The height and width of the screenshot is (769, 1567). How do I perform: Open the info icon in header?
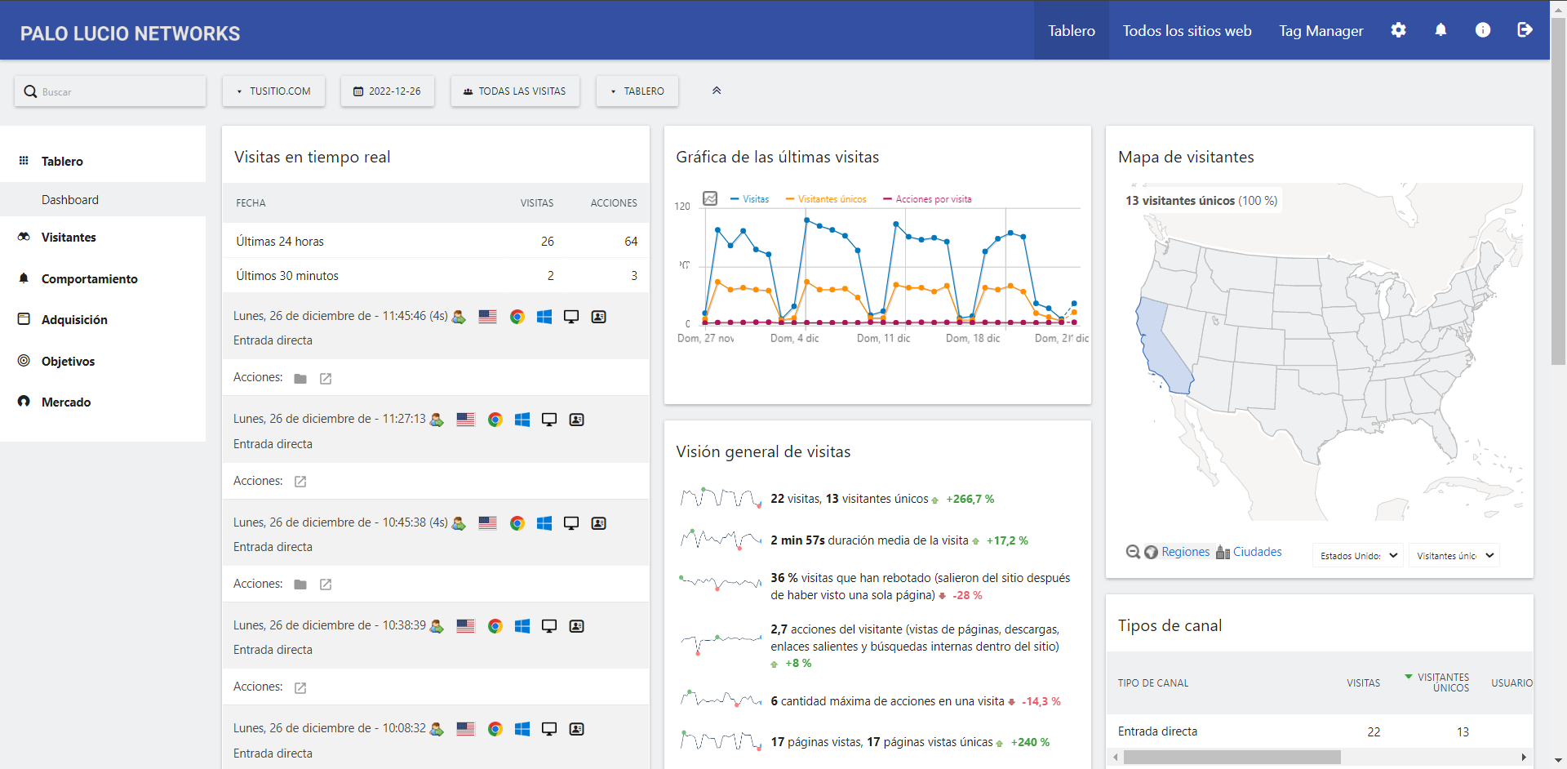1483,30
